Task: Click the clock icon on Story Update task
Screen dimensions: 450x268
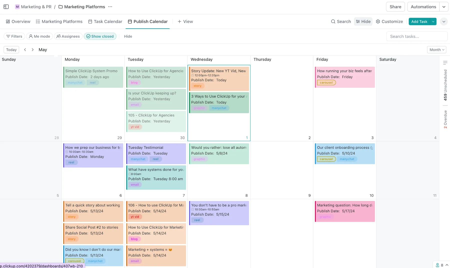Action: (192, 75)
